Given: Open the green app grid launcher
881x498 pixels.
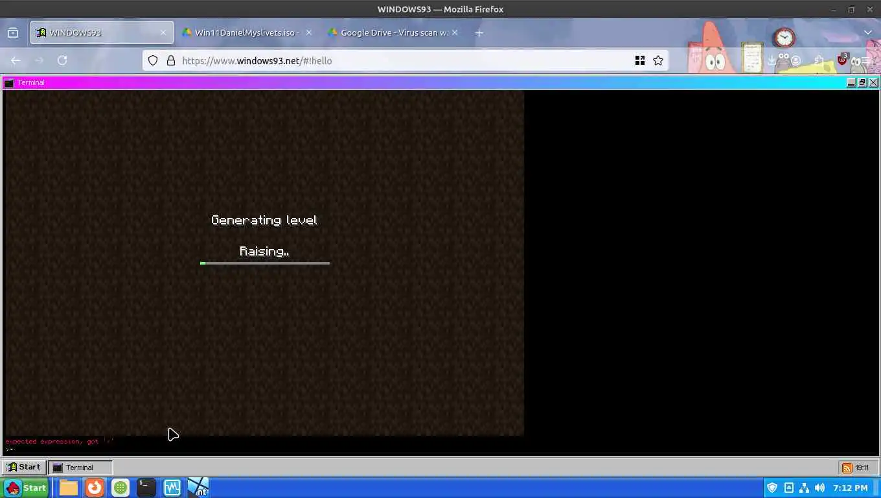Looking at the screenshot, I should pos(120,488).
